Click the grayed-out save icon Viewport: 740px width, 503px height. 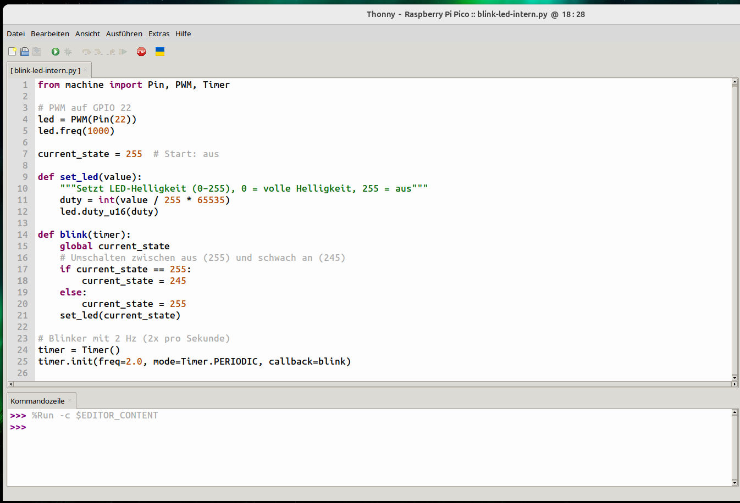[37, 52]
